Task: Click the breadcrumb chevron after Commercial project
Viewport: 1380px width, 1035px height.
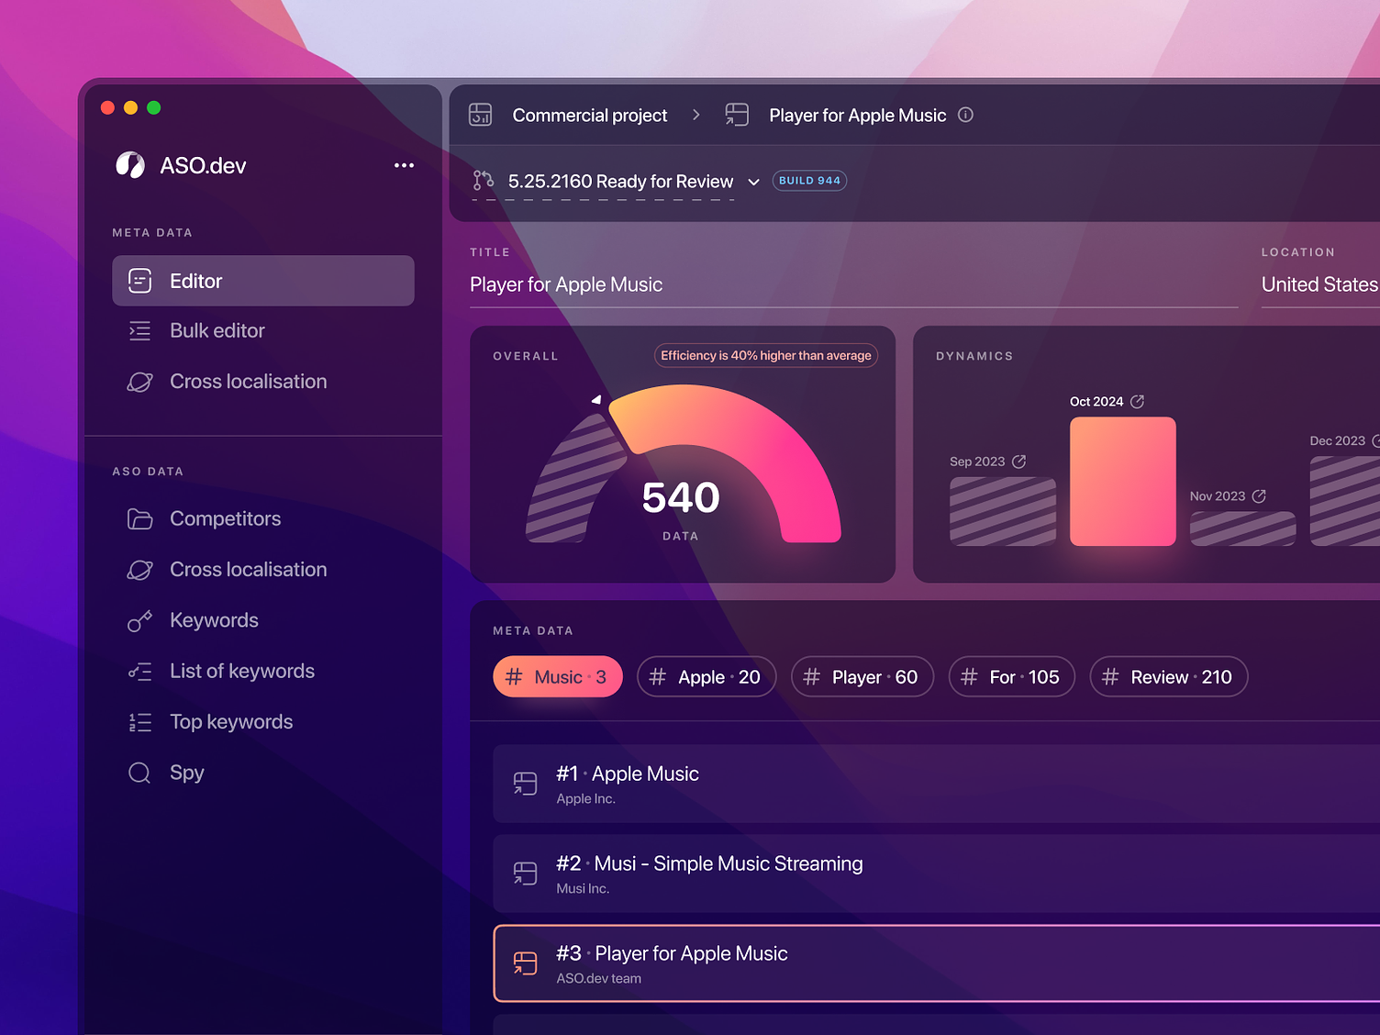Action: [696, 115]
